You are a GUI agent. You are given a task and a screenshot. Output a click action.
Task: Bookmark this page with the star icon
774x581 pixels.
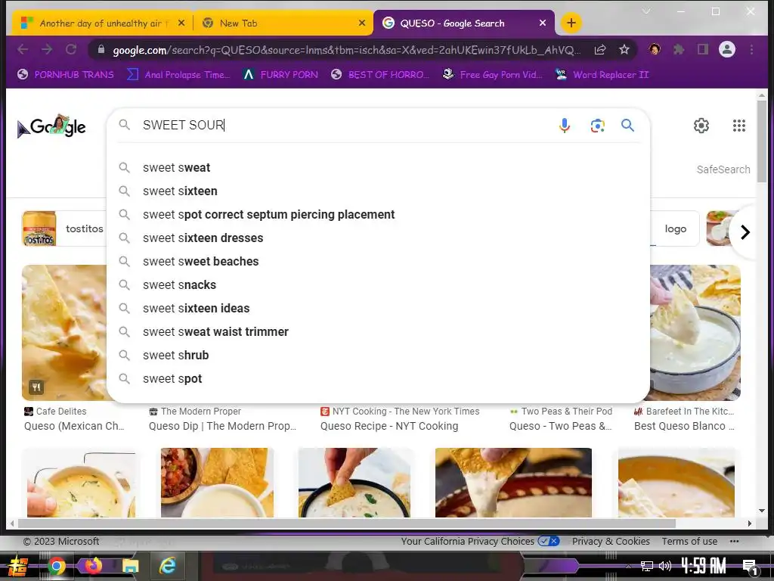pos(624,49)
